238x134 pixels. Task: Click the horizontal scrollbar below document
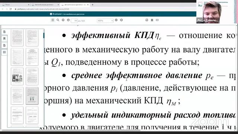pyautogui.click(x=71, y=130)
